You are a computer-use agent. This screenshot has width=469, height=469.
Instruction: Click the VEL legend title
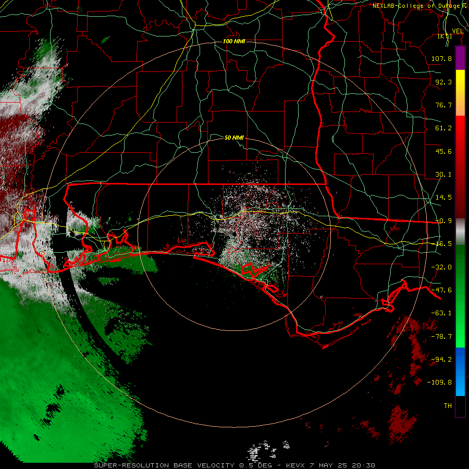[x=458, y=31]
